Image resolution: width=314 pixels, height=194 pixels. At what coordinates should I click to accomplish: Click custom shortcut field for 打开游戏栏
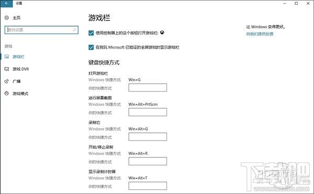148,88
